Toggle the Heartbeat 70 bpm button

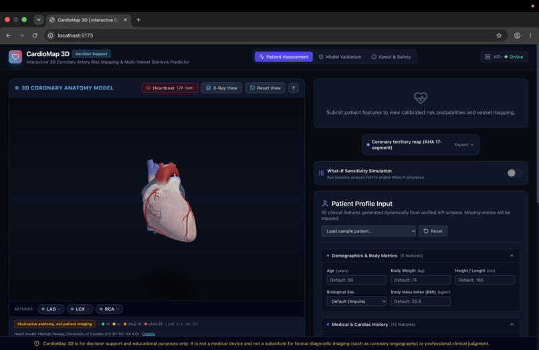point(170,88)
